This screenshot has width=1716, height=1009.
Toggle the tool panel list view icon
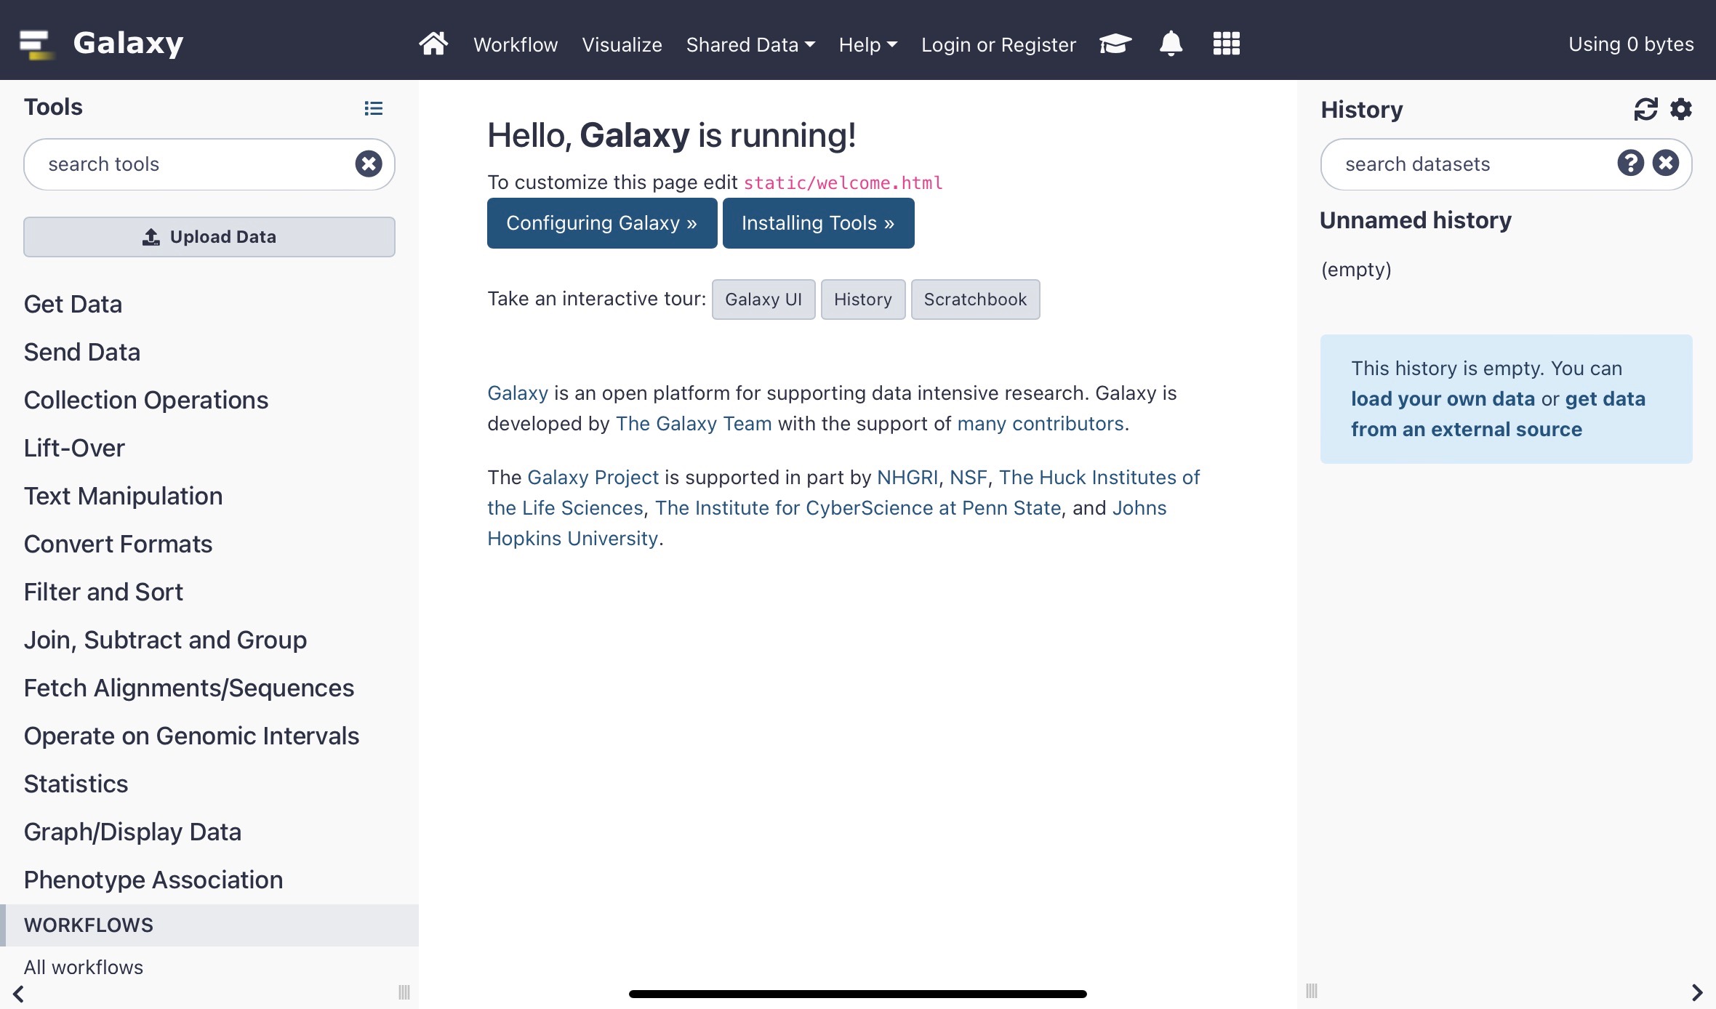[x=374, y=108]
